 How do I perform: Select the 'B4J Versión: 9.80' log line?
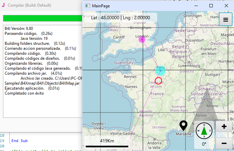19,29
